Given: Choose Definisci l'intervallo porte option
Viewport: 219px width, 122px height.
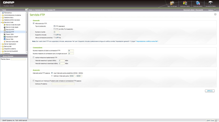Looking at the screenshot, I should 52,76.
